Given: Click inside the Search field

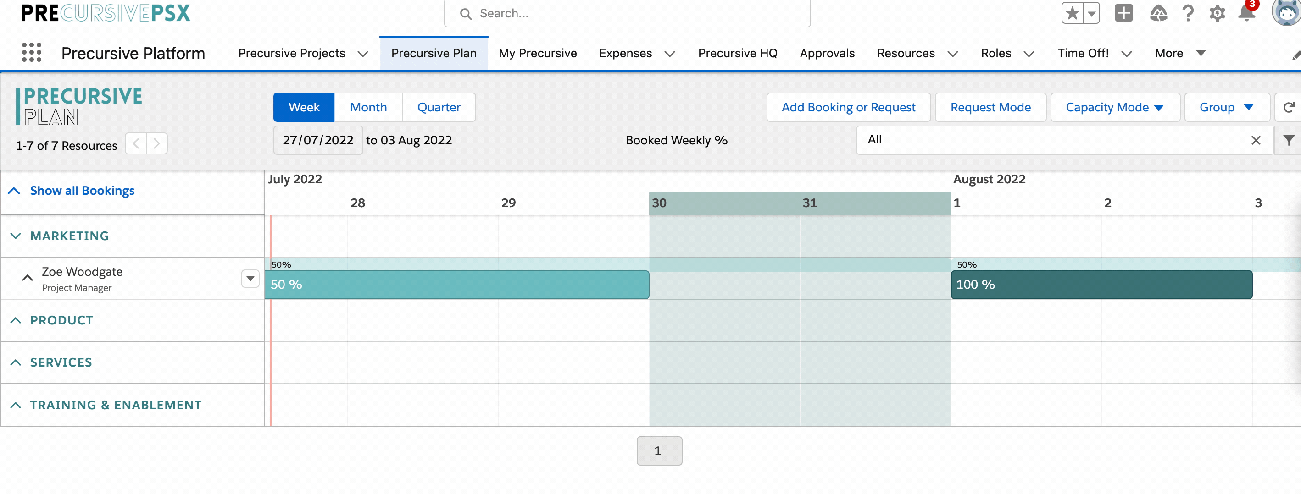Looking at the screenshot, I should point(627,14).
